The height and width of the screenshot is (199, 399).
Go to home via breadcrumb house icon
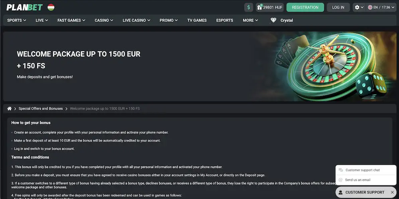(10, 109)
